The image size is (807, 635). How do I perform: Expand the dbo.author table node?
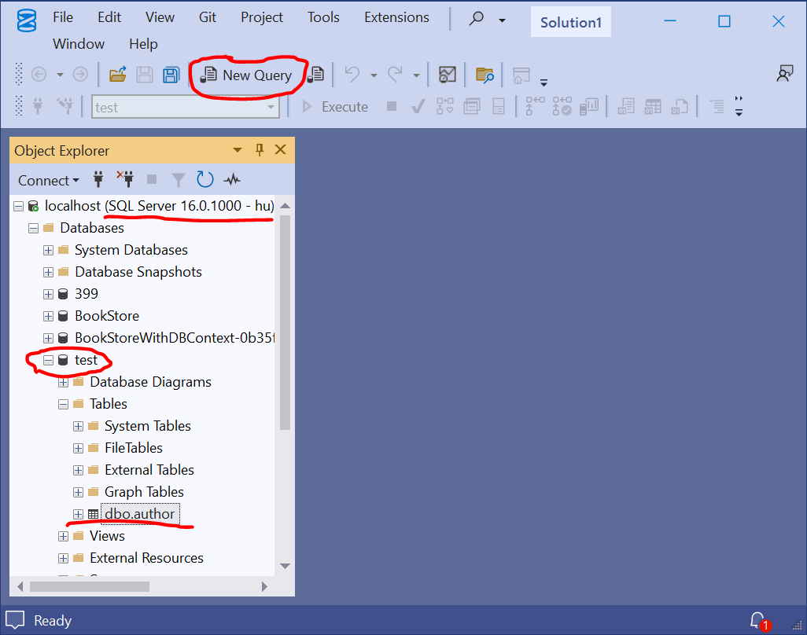pyautogui.click(x=78, y=514)
